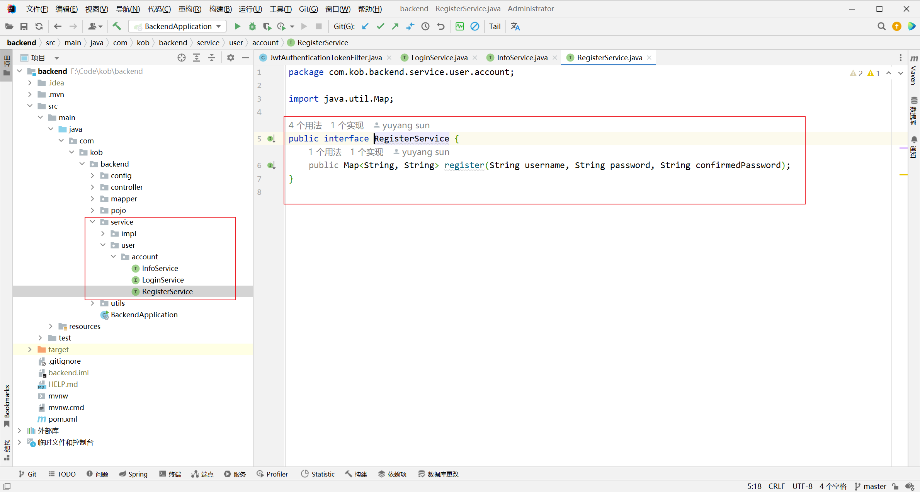The height and width of the screenshot is (492, 920).
Task: Open Git history clock icon
Action: 425,26
